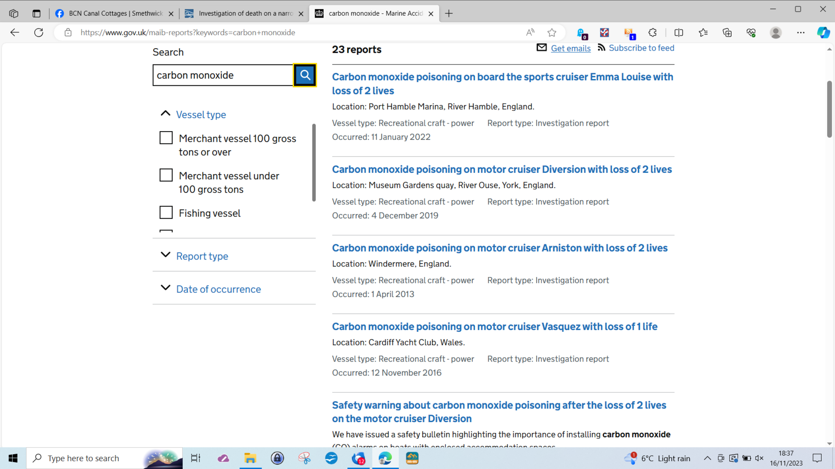Expand the Date of occurrence filter
This screenshot has width=835, height=469.
(x=218, y=289)
